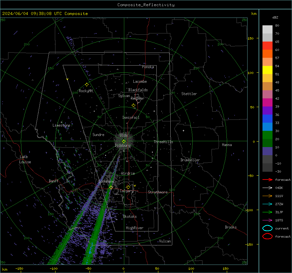Screen dimensions: 292x273
Task: Click the cyan current ellipse in legend
Action: 267,228
